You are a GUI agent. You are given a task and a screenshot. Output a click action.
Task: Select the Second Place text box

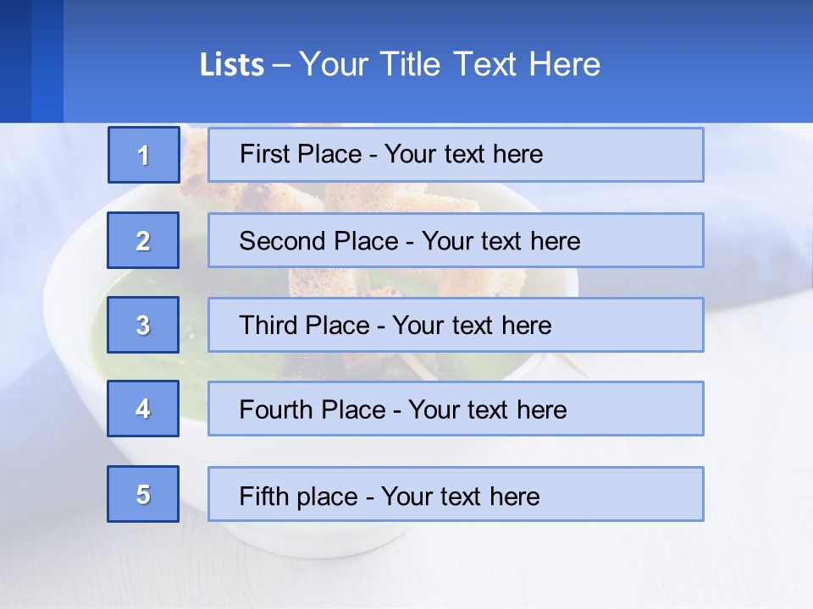point(456,240)
